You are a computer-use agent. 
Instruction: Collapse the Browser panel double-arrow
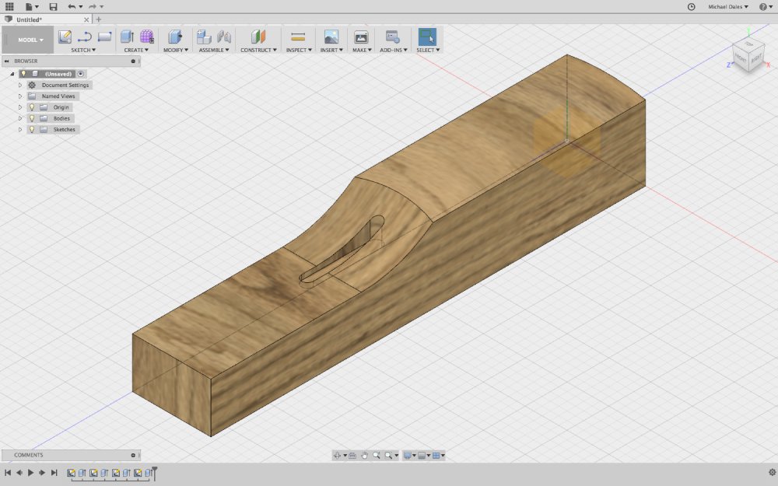[x=7, y=61]
